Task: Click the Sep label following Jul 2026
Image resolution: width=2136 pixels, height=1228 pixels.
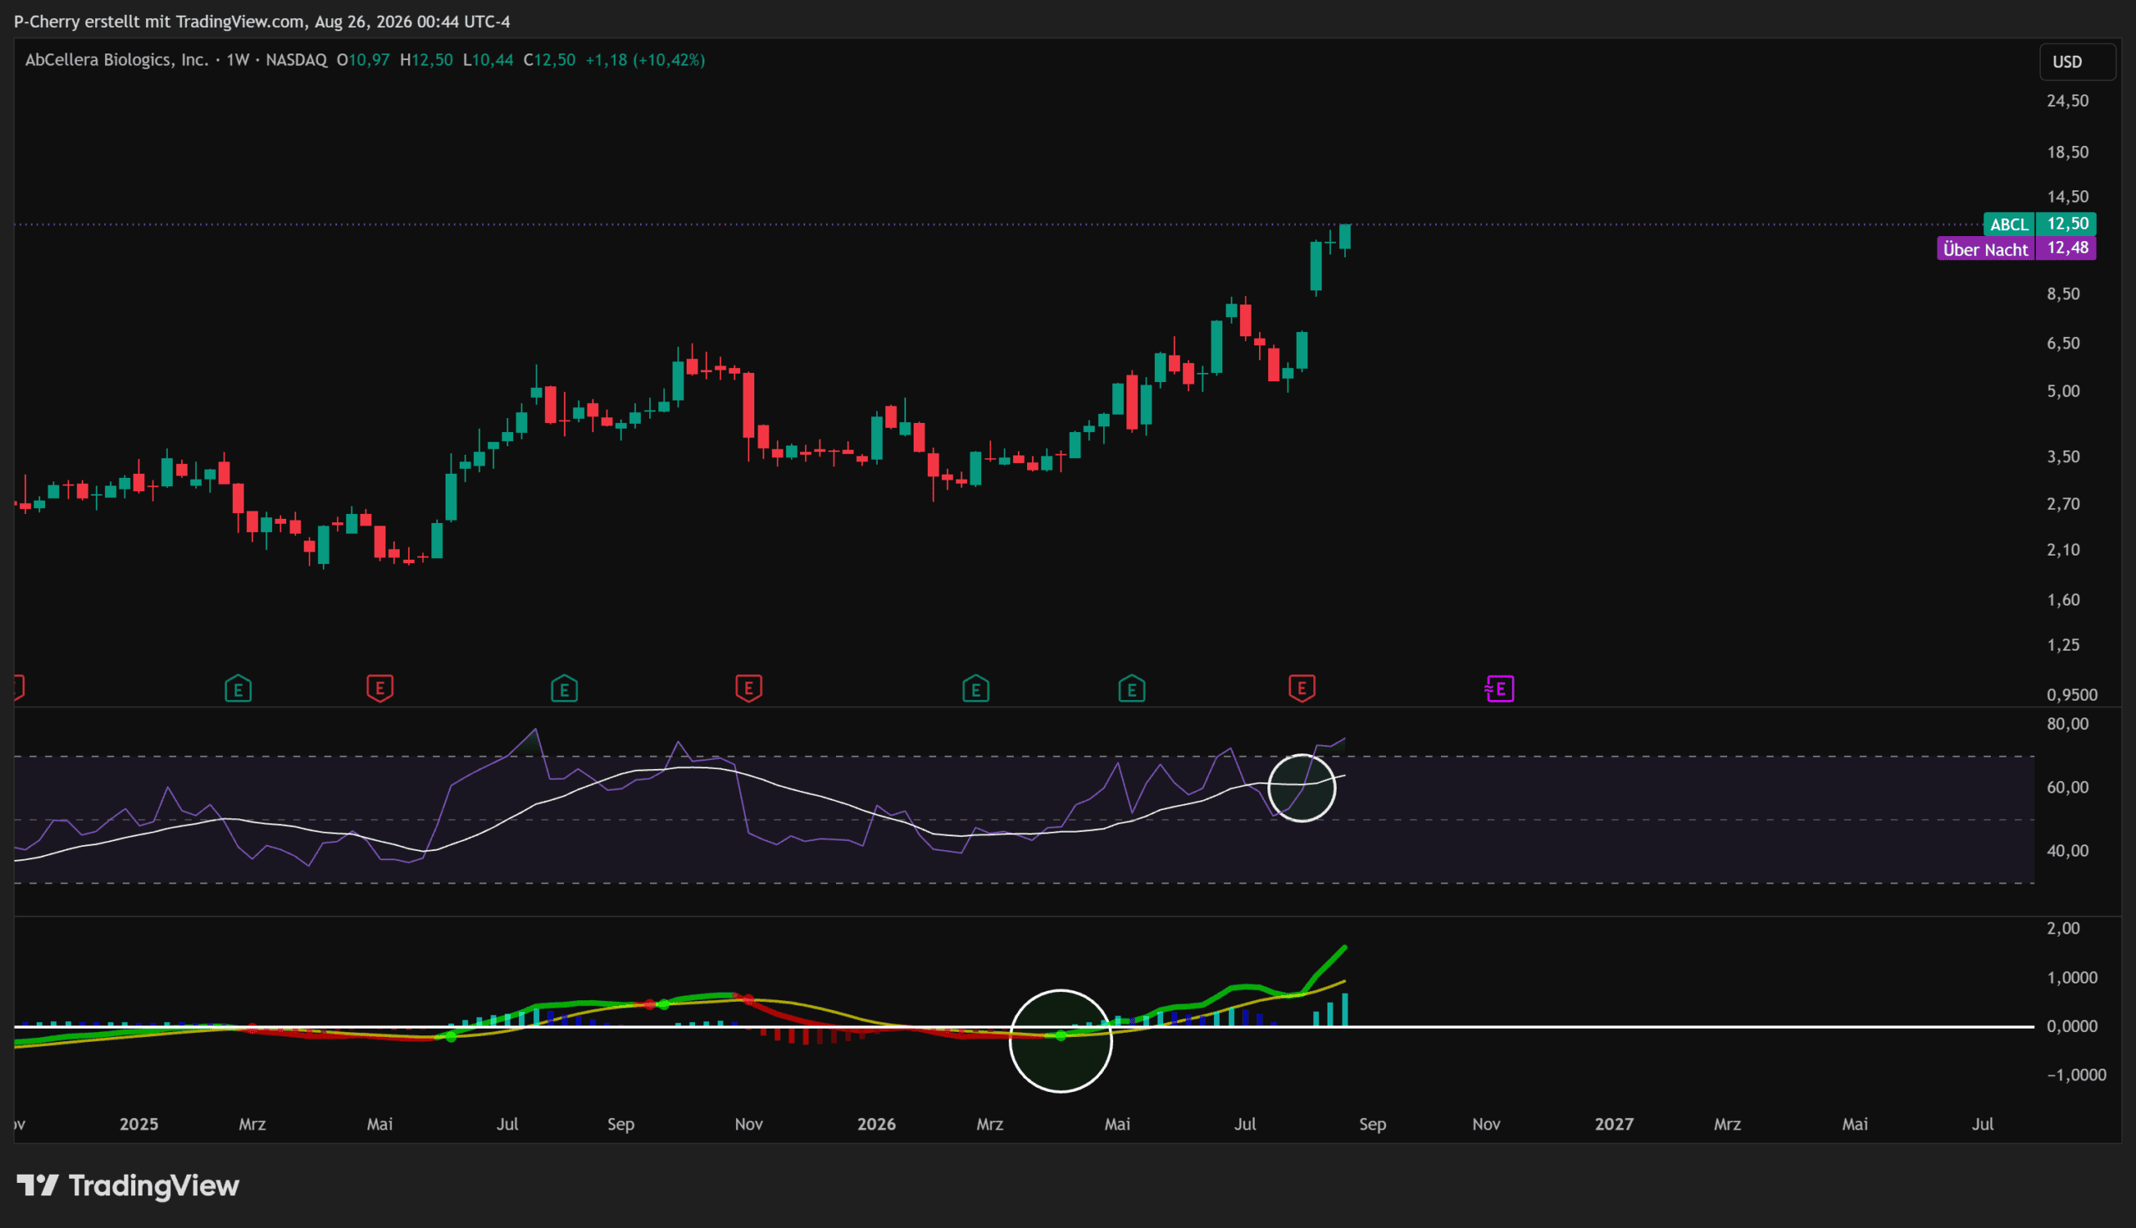Action: [1373, 1125]
